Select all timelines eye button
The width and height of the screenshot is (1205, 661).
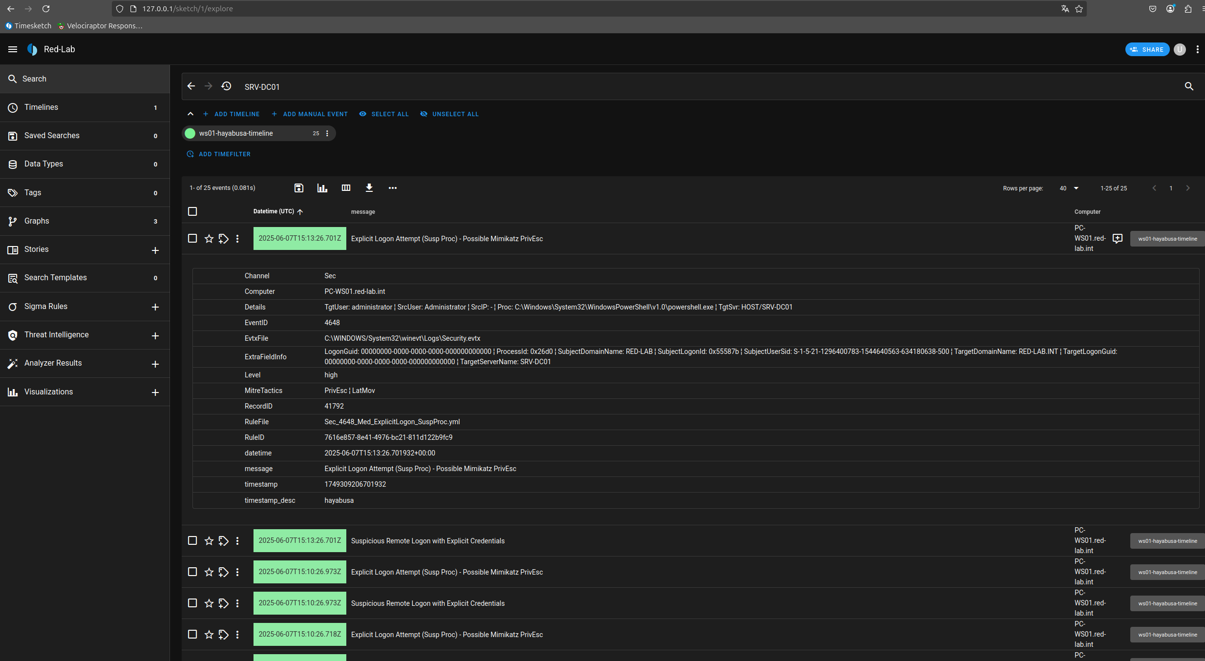point(384,114)
